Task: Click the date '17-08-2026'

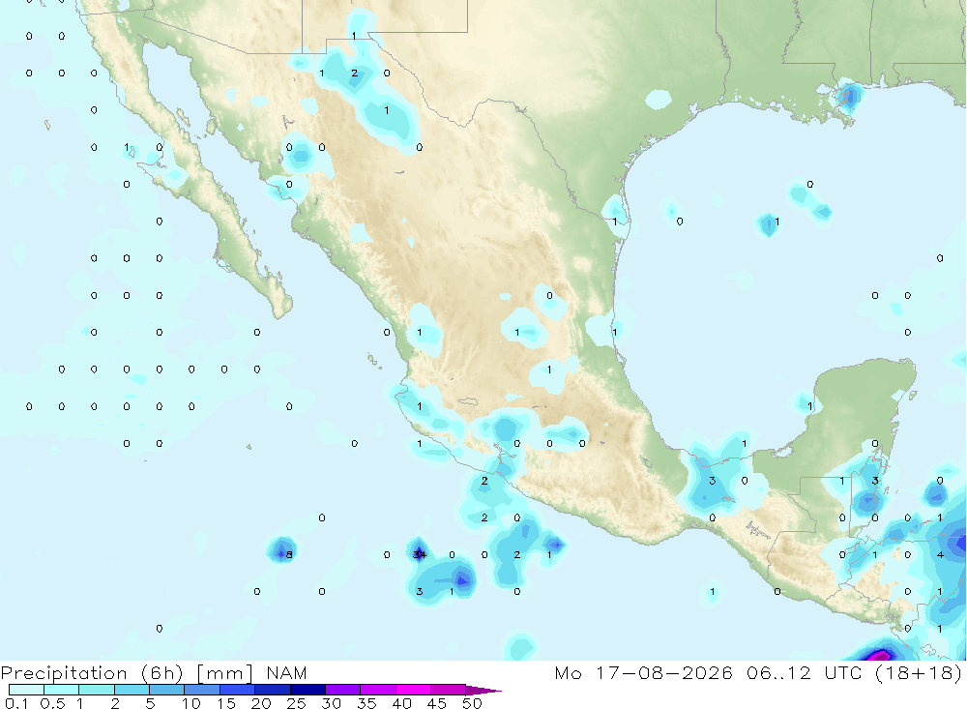Action: [x=665, y=672]
